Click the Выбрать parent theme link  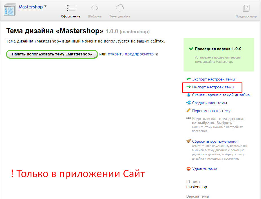pyautogui.click(x=224, y=123)
